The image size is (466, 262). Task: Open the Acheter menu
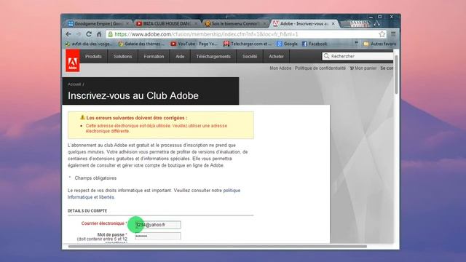point(277,57)
